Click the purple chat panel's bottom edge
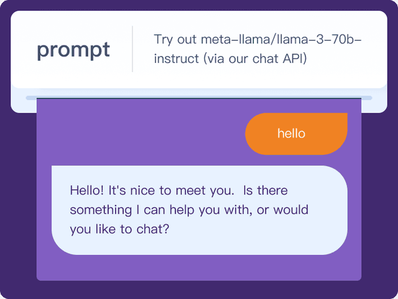 pyautogui.click(x=199, y=279)
